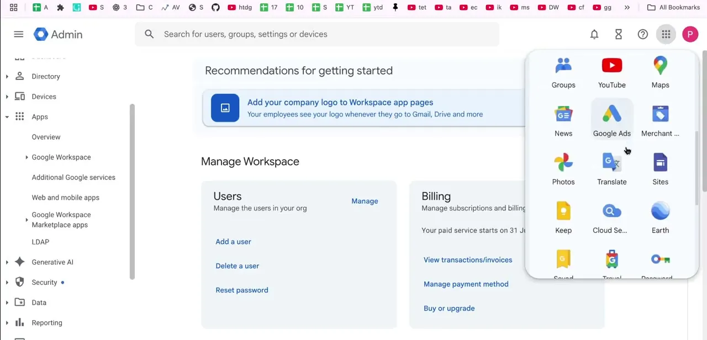The height and width of the screenshot is (340, 707).
Task: Open the notifications bell
Action: [594, 34]
